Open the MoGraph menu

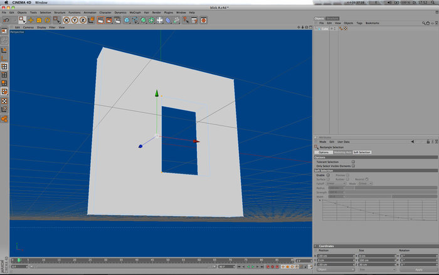(135, 13)
